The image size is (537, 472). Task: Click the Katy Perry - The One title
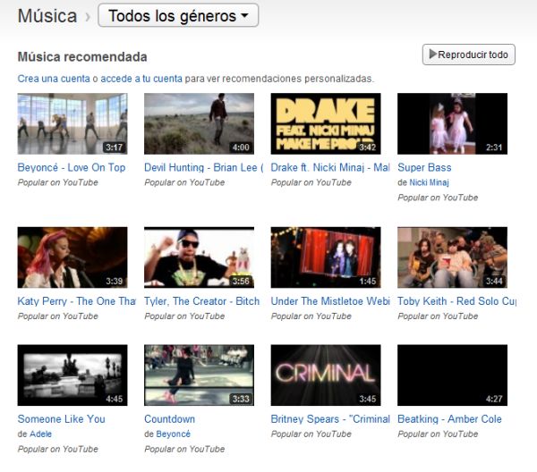pyautogui.click(x=77, y=301)
